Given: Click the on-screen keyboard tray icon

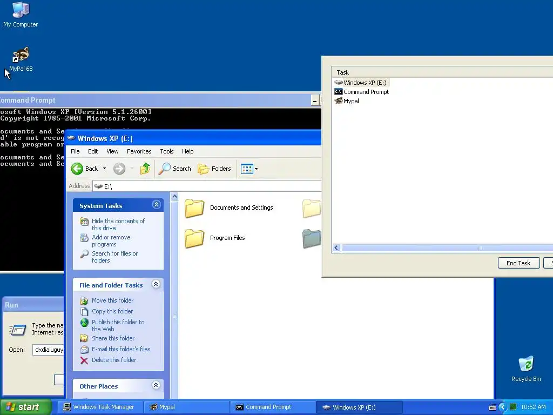Looking at the screenshot, I should tap(493, 407).
